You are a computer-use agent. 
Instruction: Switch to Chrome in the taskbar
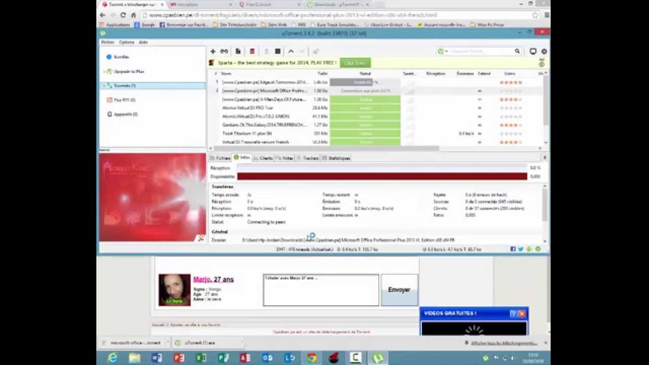point(312,358)
